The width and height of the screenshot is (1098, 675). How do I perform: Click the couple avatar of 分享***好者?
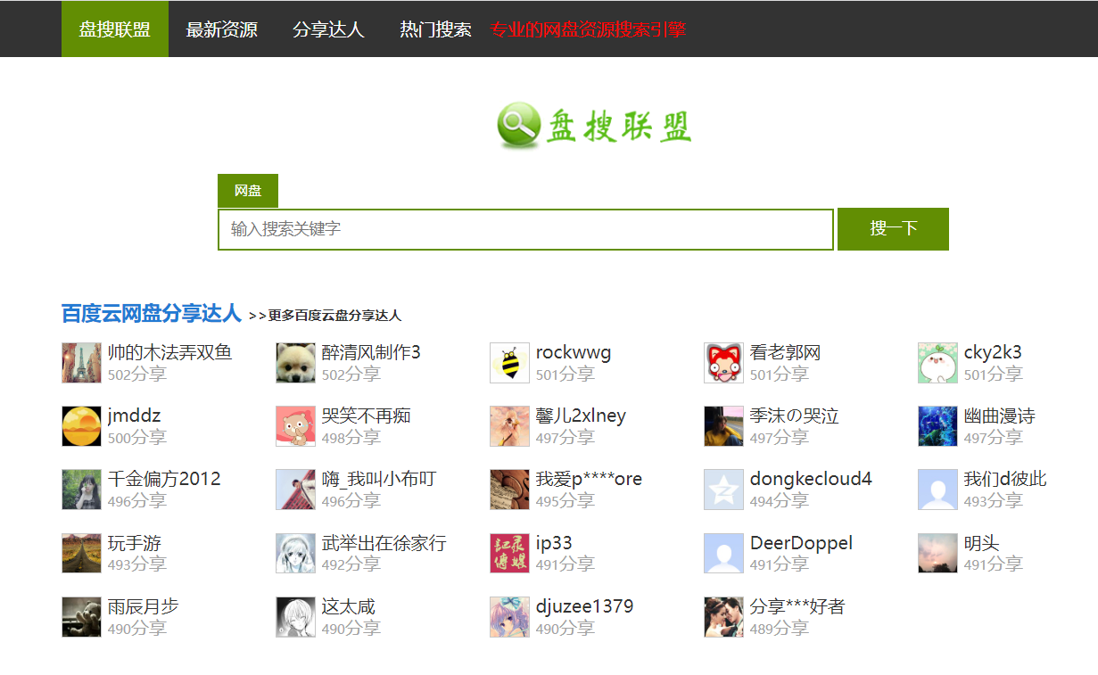coord(723,617)
